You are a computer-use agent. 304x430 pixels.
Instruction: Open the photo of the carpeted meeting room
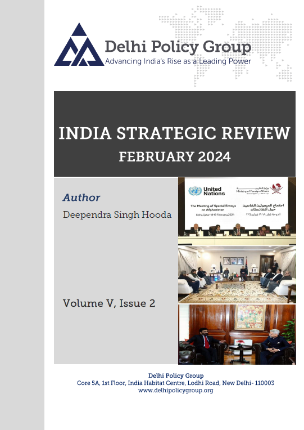[237, 275]
